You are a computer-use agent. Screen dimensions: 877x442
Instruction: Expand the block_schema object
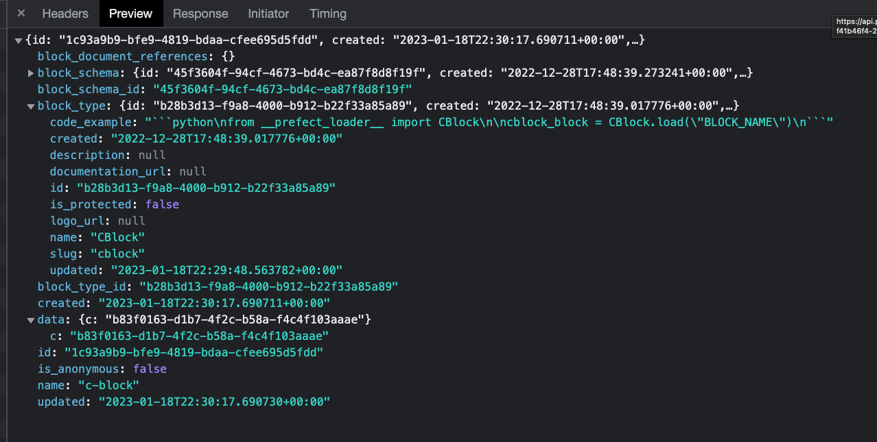pyautogui.click(x=30, y=73)
